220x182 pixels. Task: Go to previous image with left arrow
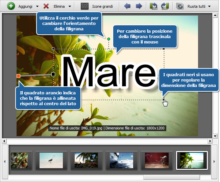(127, 6)
